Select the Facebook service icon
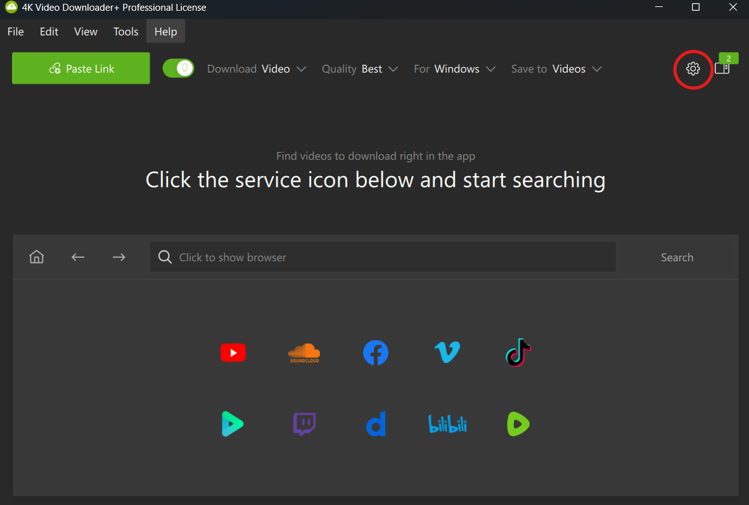 click(375, 353)
